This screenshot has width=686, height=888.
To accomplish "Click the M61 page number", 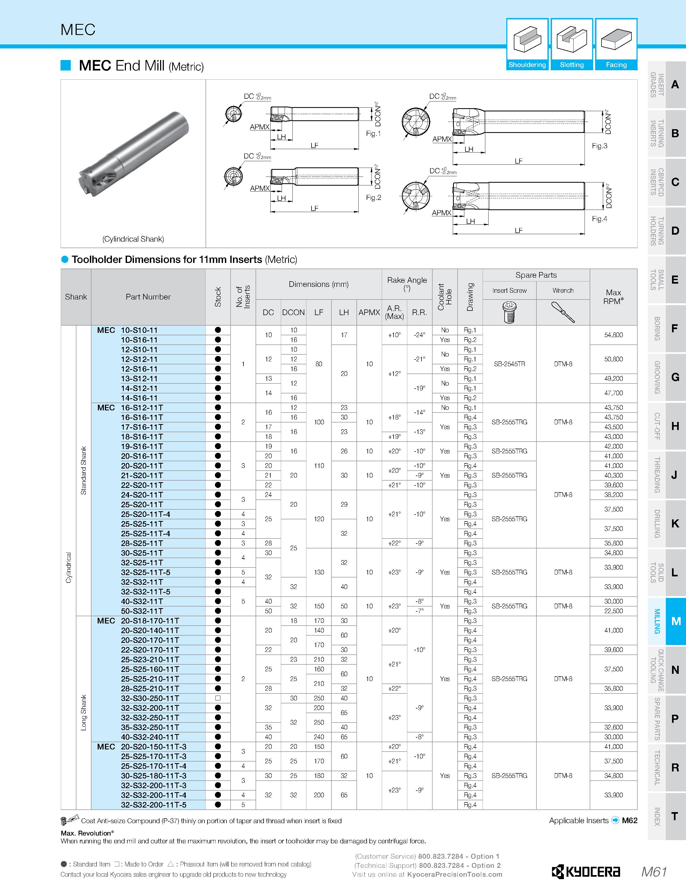I will [x=654, y=871].
